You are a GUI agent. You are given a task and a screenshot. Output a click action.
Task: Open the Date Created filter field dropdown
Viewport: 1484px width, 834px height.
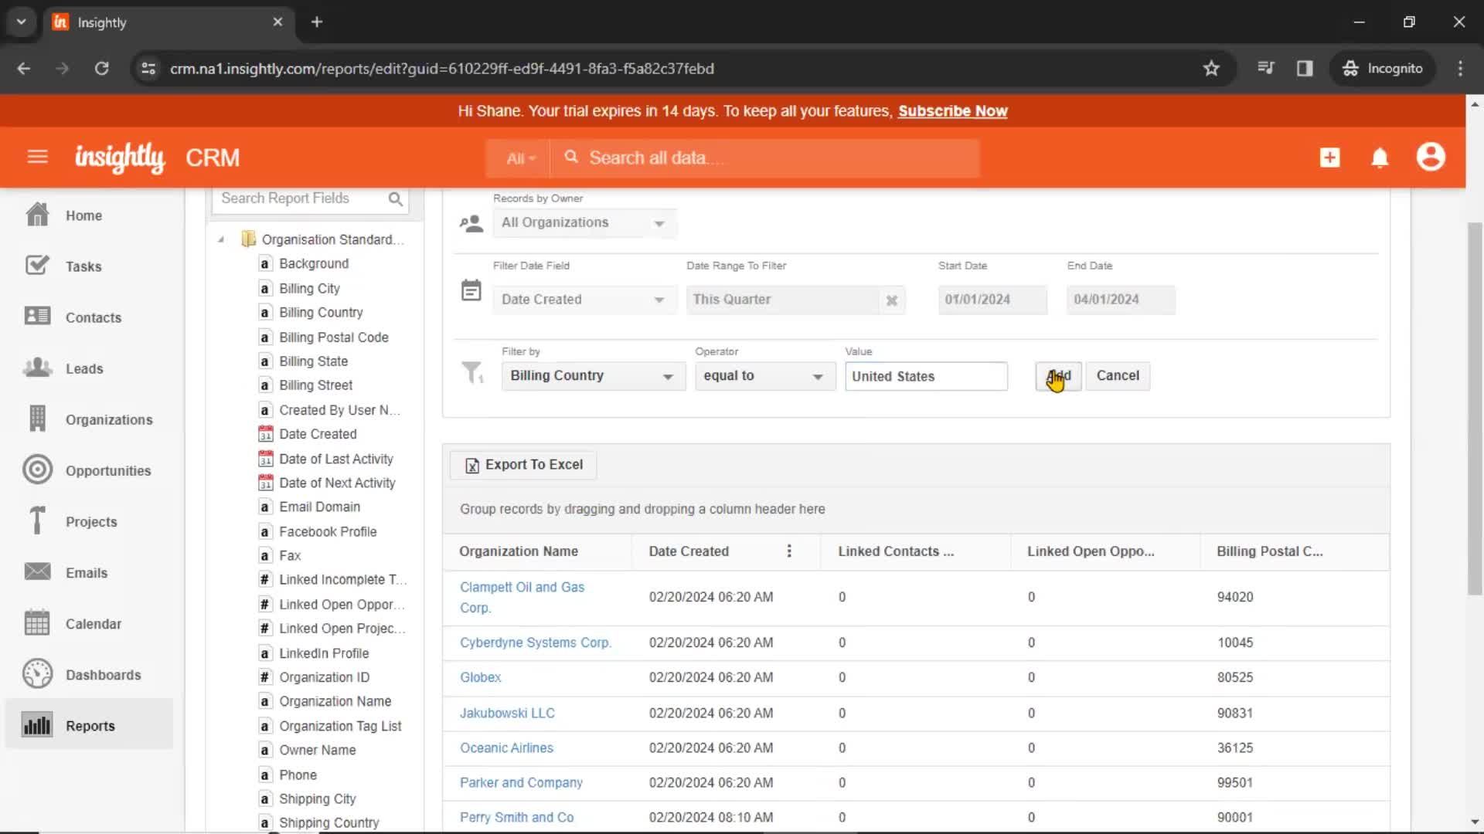point(584,300)
